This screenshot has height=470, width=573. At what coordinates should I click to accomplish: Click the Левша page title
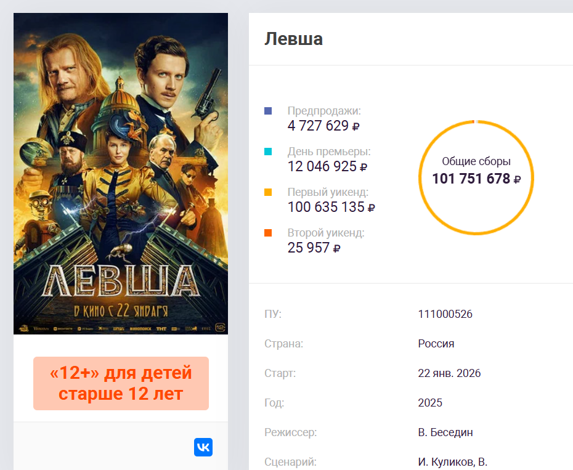tap(293, 39)
